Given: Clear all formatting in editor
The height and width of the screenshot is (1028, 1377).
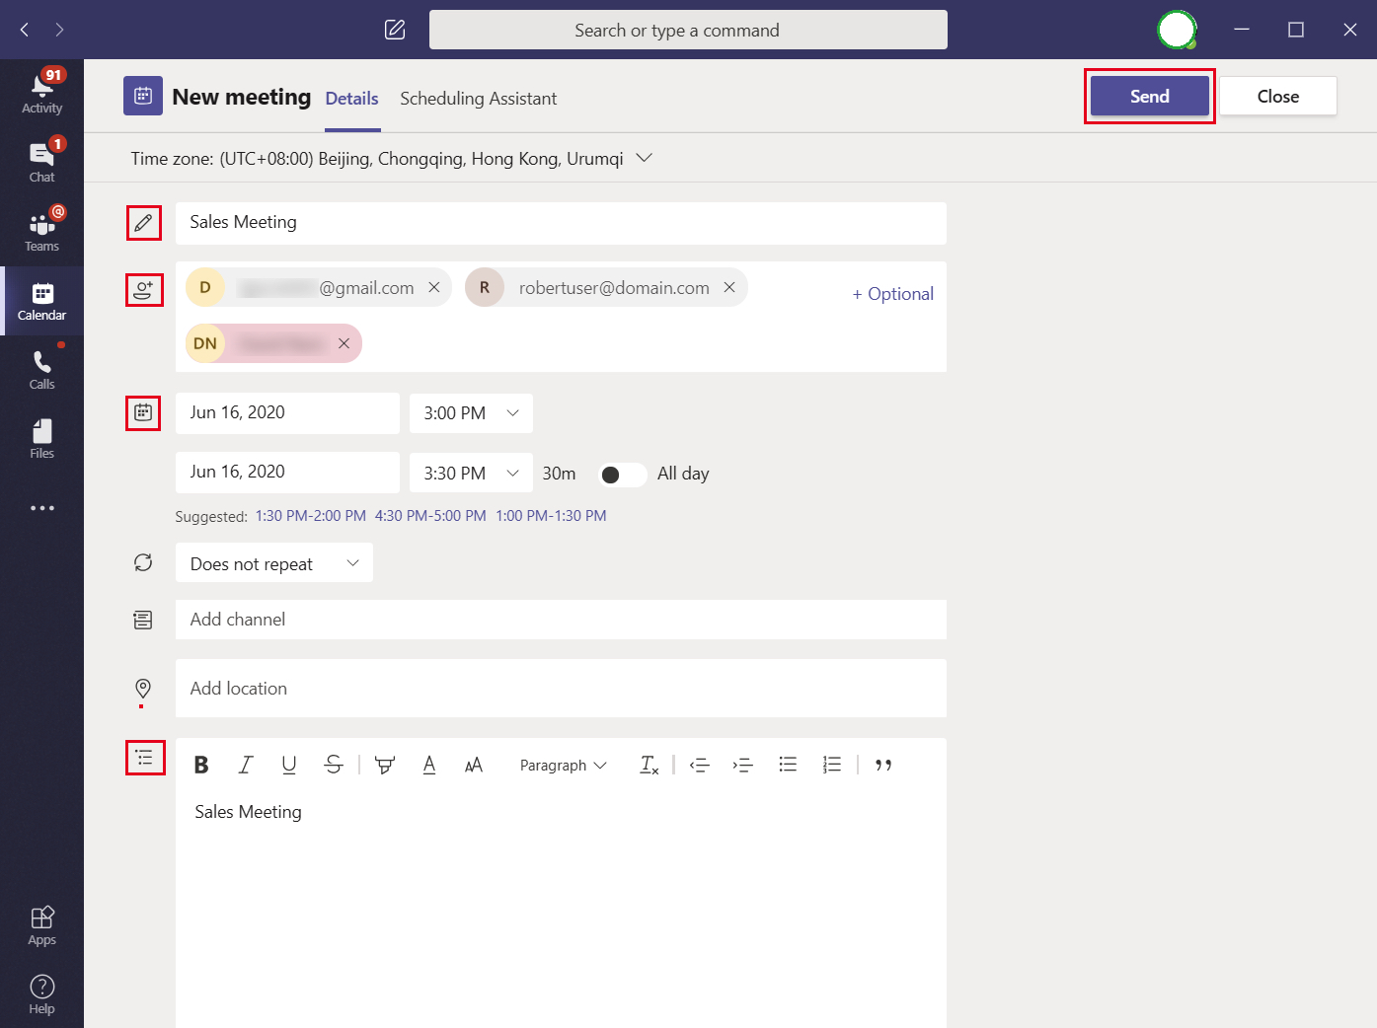Looking at the screenshot, I should tap(649, 765).
